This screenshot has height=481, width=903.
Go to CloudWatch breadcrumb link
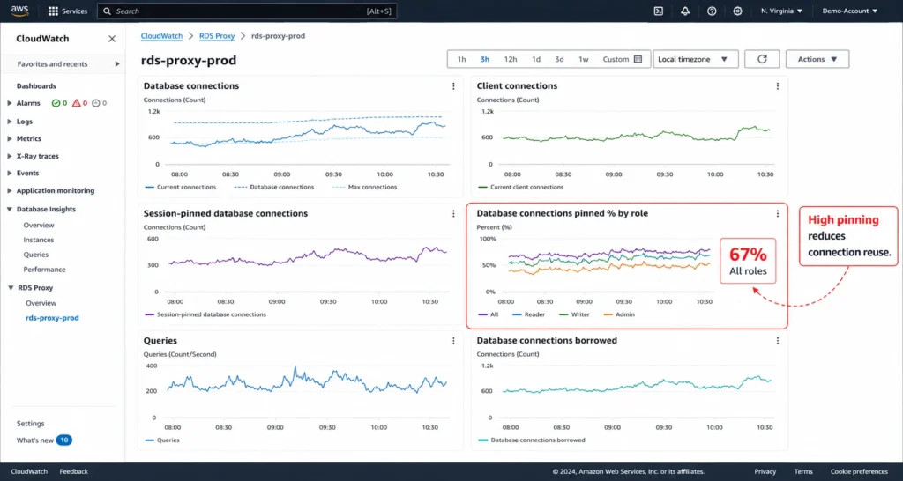click(162, 35)
